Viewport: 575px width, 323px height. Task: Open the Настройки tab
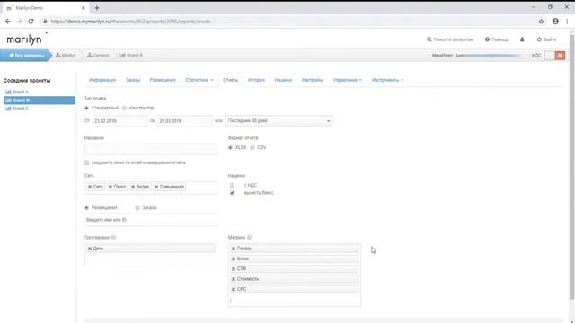point(313,80)
